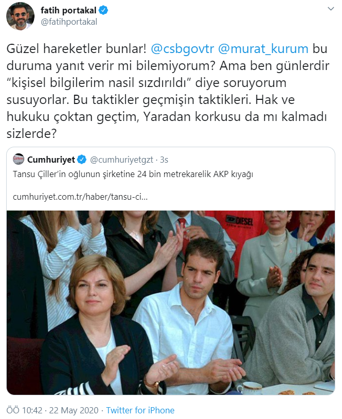Click the DIESEL logo in the photo
342x419 pixels.
[240, 221]
